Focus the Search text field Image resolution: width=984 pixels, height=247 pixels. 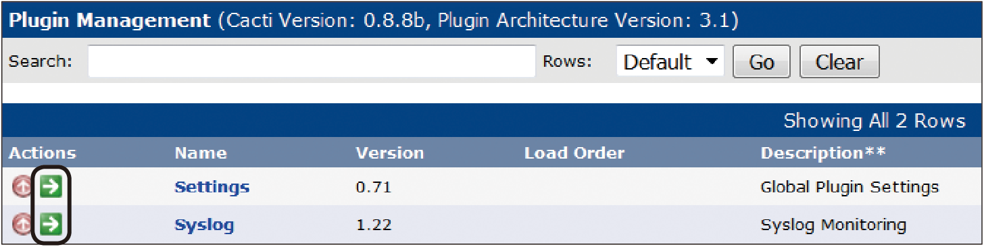click(x=312, y=62)
